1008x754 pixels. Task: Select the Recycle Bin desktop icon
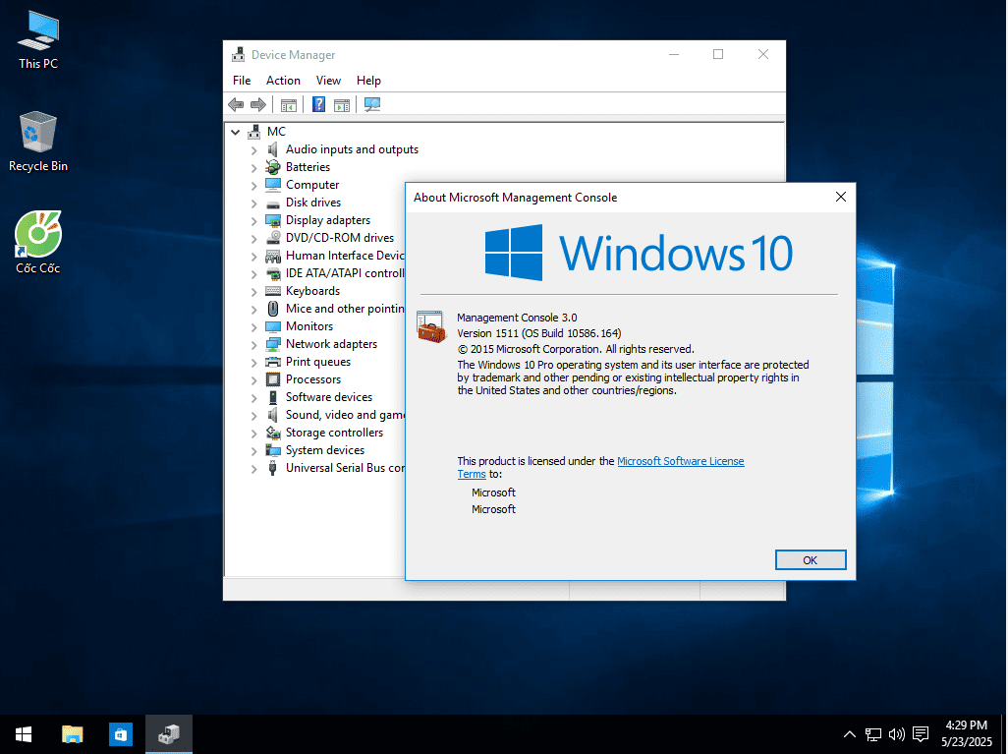tap(38, 142)
